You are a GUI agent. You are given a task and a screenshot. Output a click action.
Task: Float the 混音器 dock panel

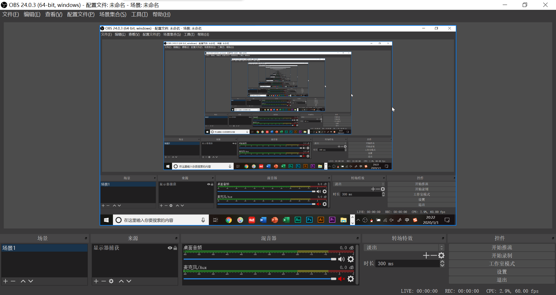tap(358, 238)
